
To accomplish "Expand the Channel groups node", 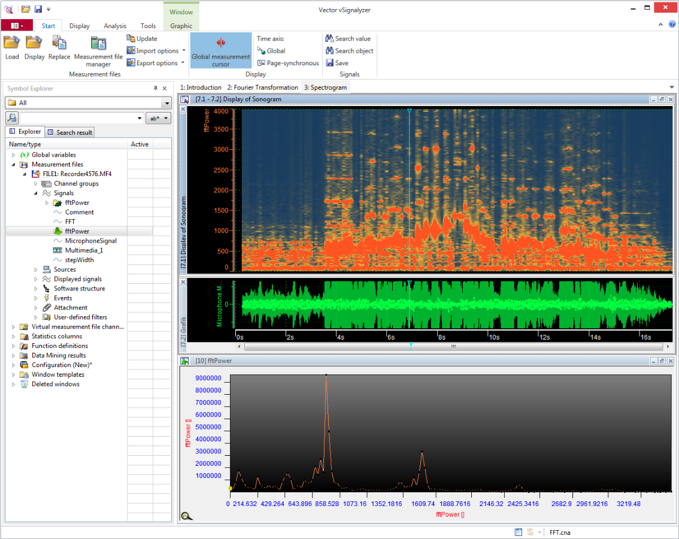I will pos(36,184).
